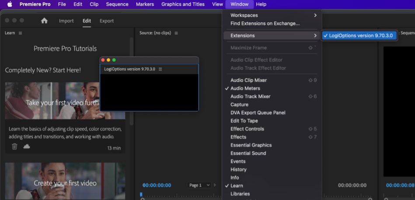Select Capture from the Window menu

(272, 105)
